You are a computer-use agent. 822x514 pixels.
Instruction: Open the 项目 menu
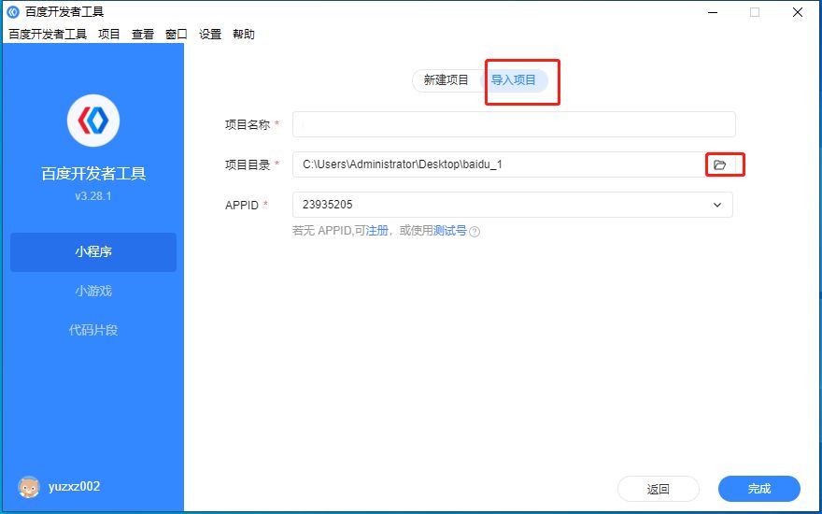coord(109,35)
